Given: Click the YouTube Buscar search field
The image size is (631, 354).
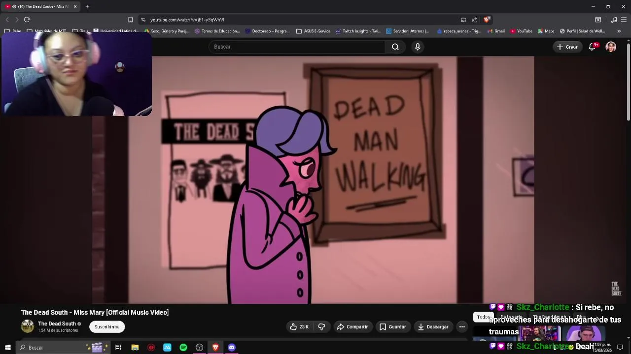Looking at the screenshot, I should point(297,47).
